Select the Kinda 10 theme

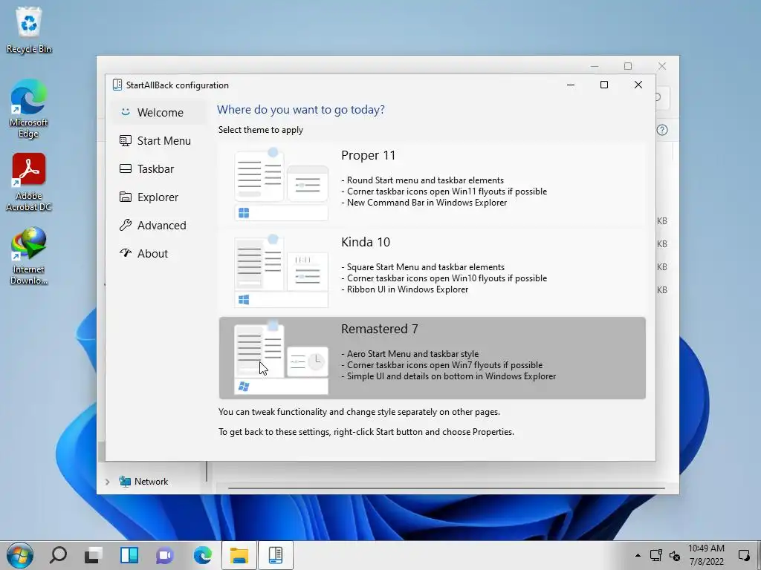tap(432, 272)
